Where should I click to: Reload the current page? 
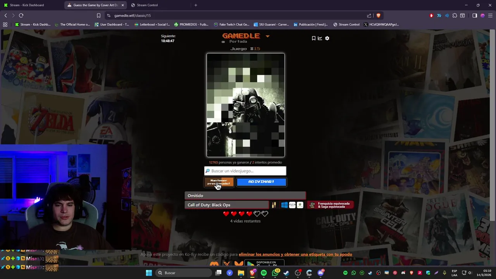(x=21, y=15)
